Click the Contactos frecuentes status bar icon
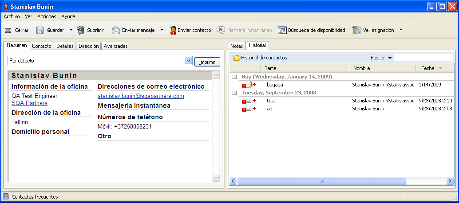 click(x=6, y=197)
